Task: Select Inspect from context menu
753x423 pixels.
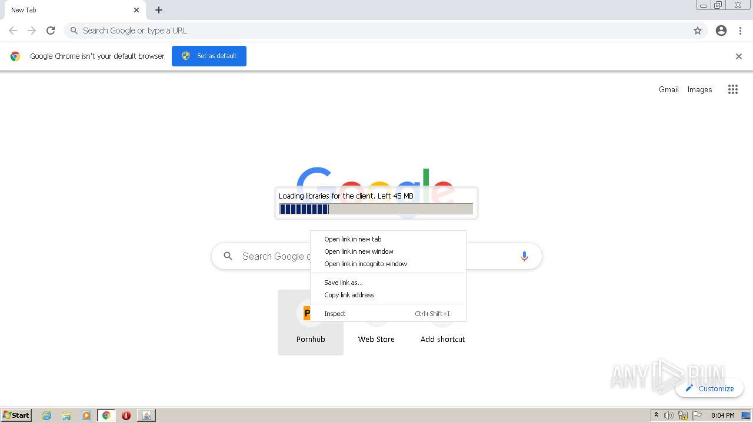Action: pos(388,314)
